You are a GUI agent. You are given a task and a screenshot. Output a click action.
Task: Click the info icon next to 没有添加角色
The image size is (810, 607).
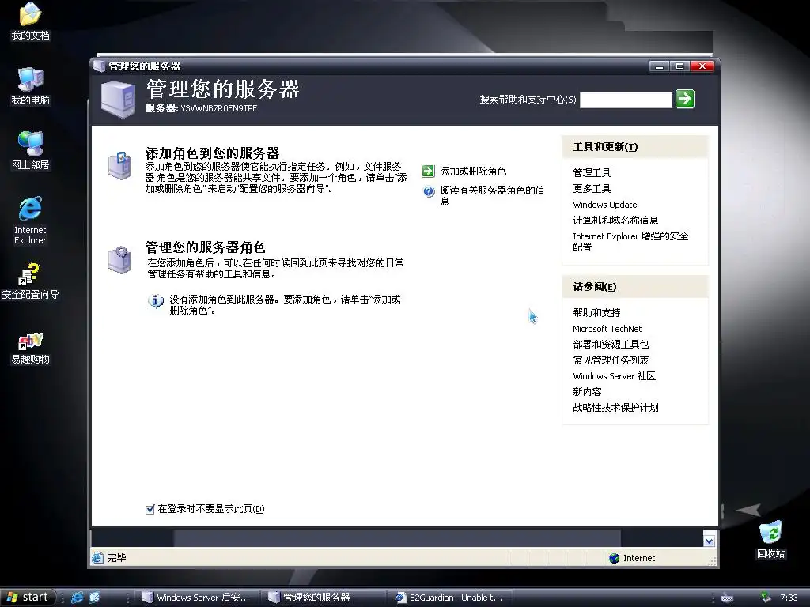156,301
